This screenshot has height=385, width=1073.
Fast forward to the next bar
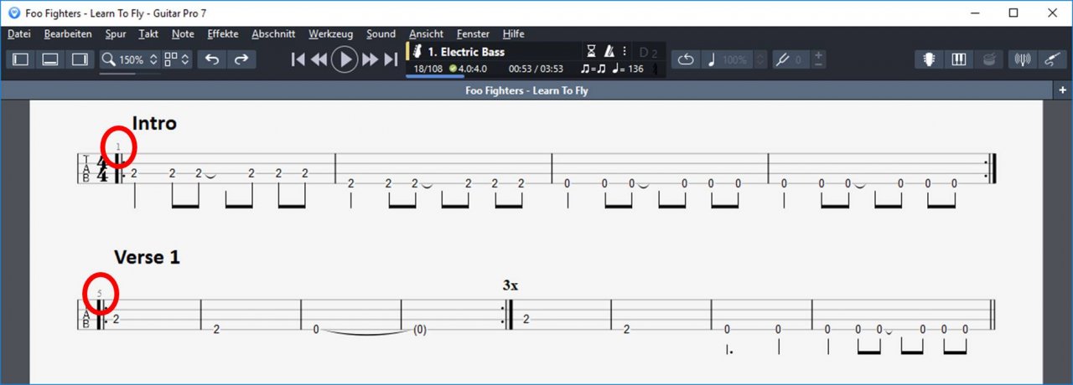[370, 59]
